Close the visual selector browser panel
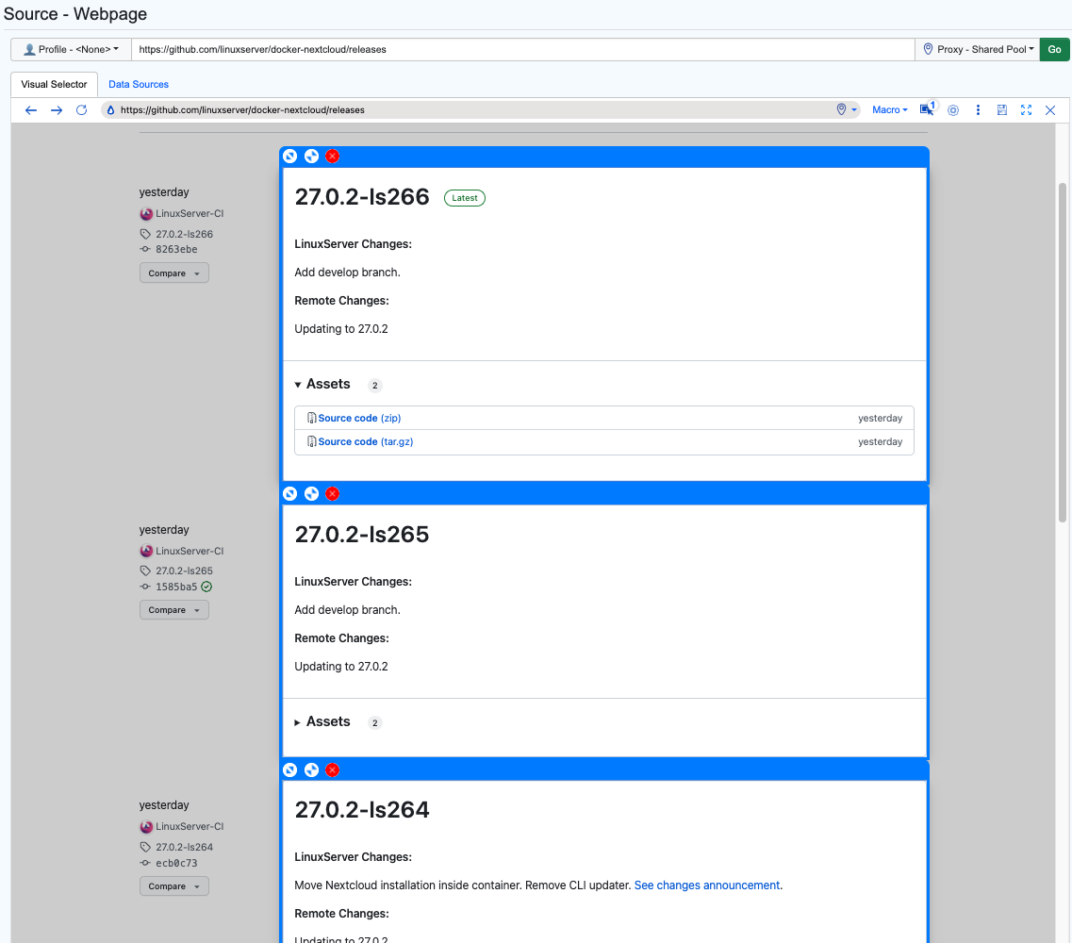Screen dimensions: 1072x943 [x=1051, y=110]
